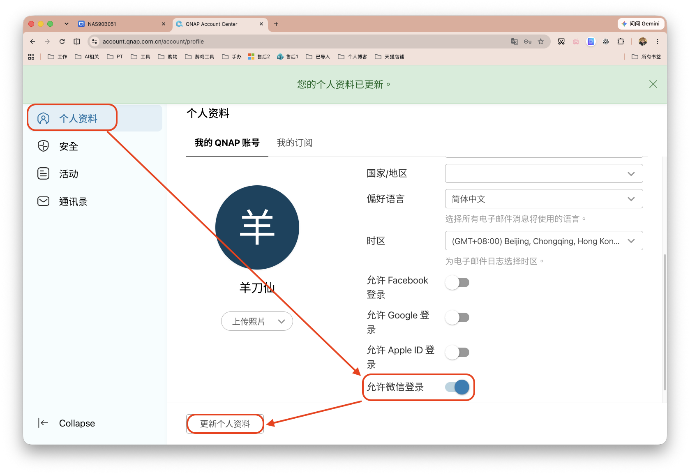Click the list icon beside 活动
Screen dimensions: 690x475
pos(43,173)
